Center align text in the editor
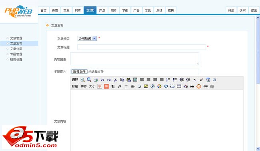 [148, 80]
